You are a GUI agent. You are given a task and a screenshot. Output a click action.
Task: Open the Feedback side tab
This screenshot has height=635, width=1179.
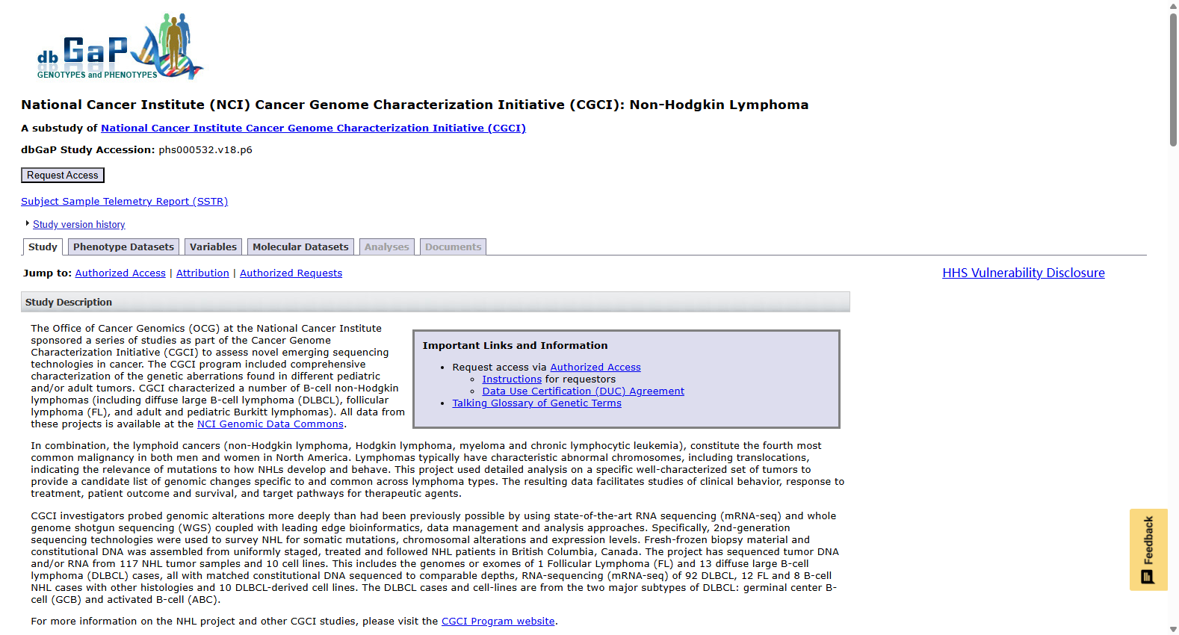1148,550
